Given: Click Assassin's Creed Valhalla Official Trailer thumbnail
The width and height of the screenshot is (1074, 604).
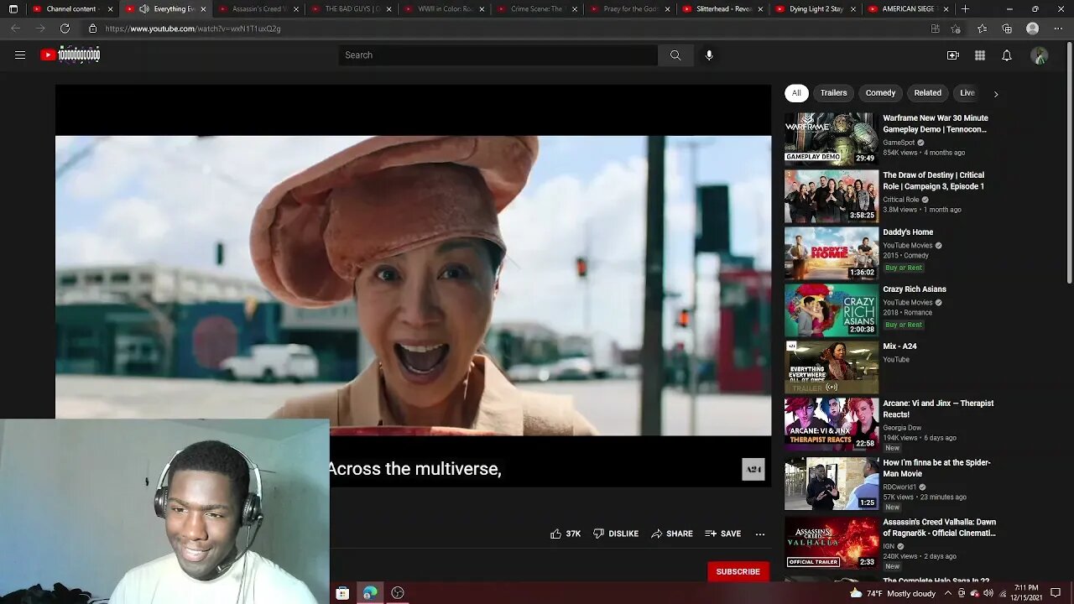Looking at the screenshot, I should (832, 543).
